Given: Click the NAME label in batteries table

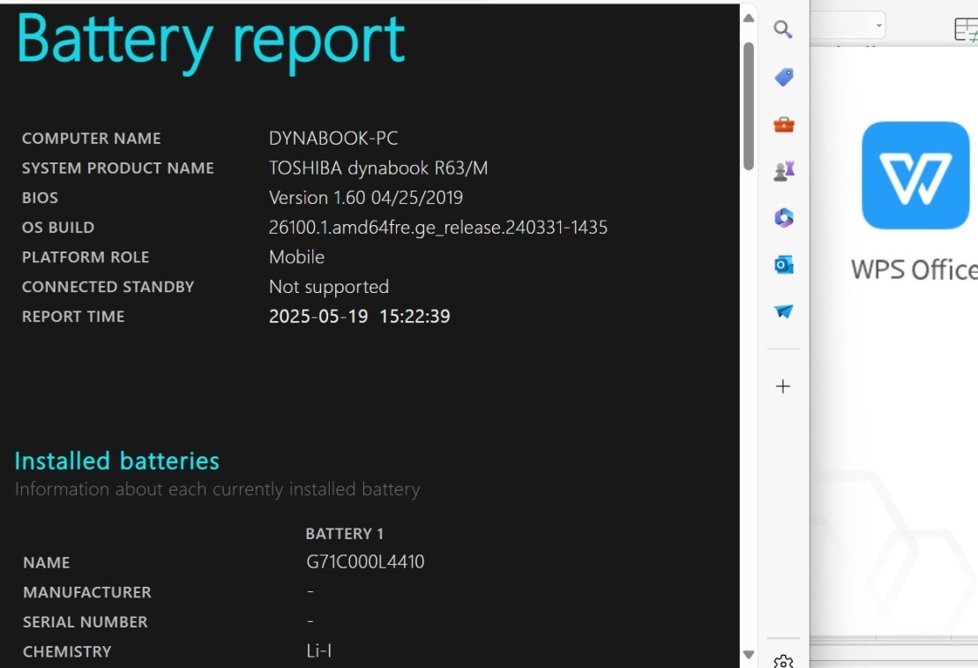Looking at the screenshot, I should pyautogui.click(x=46, y=562).
